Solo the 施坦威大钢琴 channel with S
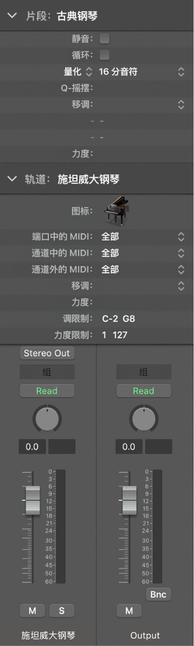The image size is (194, 646). click(x=62, y=610)
